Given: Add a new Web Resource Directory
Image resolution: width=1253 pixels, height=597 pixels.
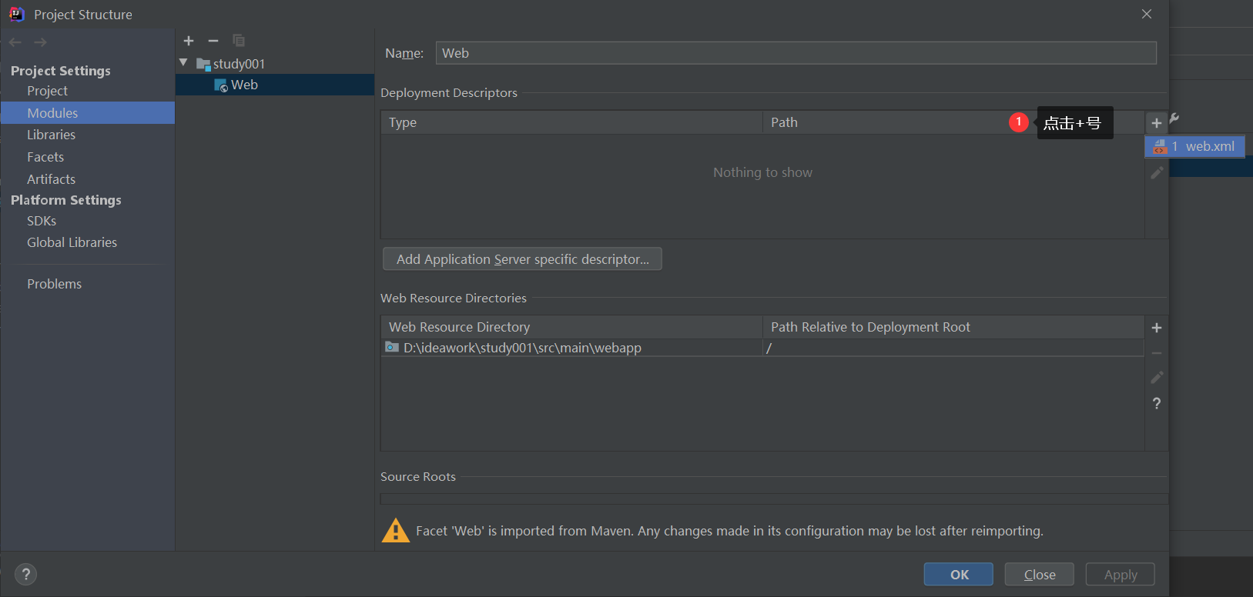Looking at the screenshot, I should [x=1156, y=328].
